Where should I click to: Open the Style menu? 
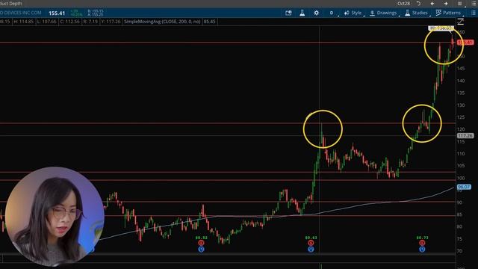(x=353, y=13)
